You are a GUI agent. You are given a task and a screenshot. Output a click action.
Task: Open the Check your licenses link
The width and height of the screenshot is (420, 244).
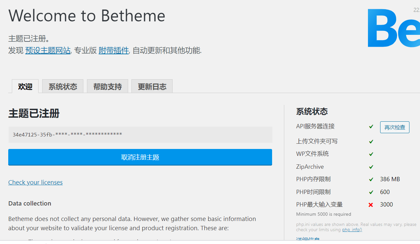(35, 182)
